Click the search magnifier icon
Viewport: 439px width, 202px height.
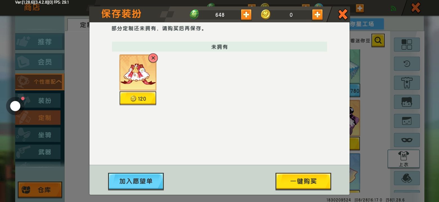point(378,41)
